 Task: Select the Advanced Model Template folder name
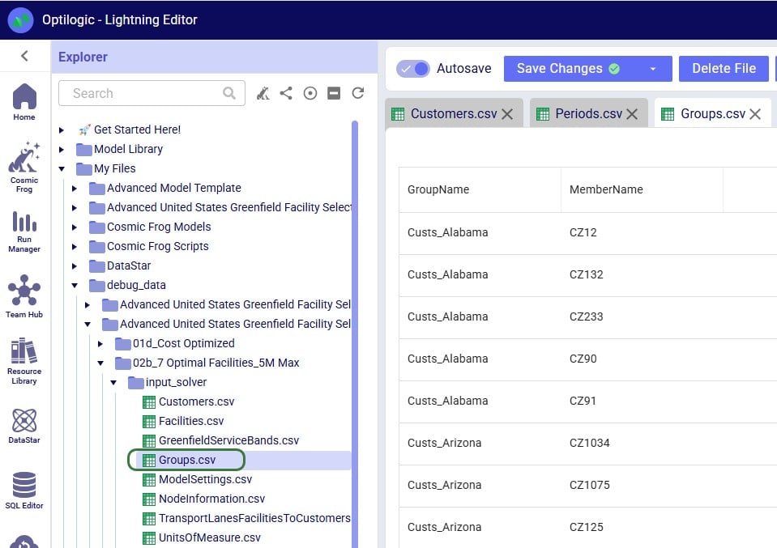tap(174, 189)
